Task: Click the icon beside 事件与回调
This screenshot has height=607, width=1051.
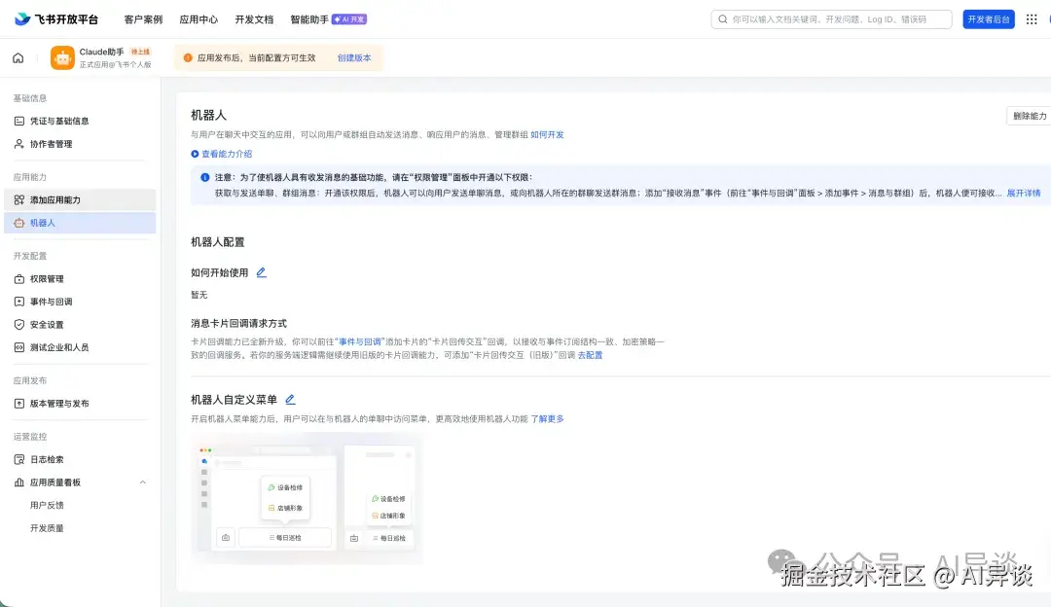Action: (19, 302)
